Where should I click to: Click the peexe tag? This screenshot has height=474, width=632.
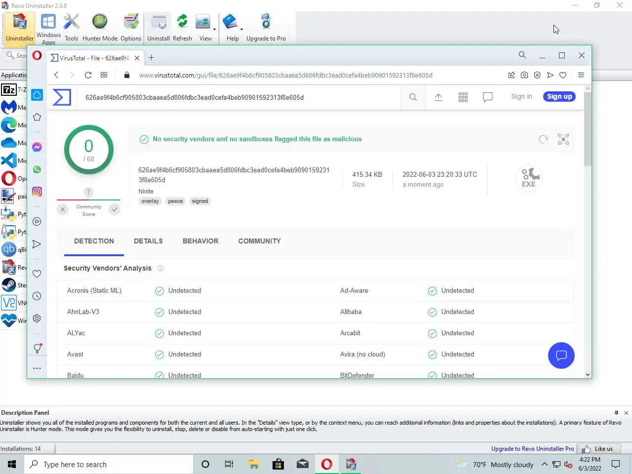(175, 201)
